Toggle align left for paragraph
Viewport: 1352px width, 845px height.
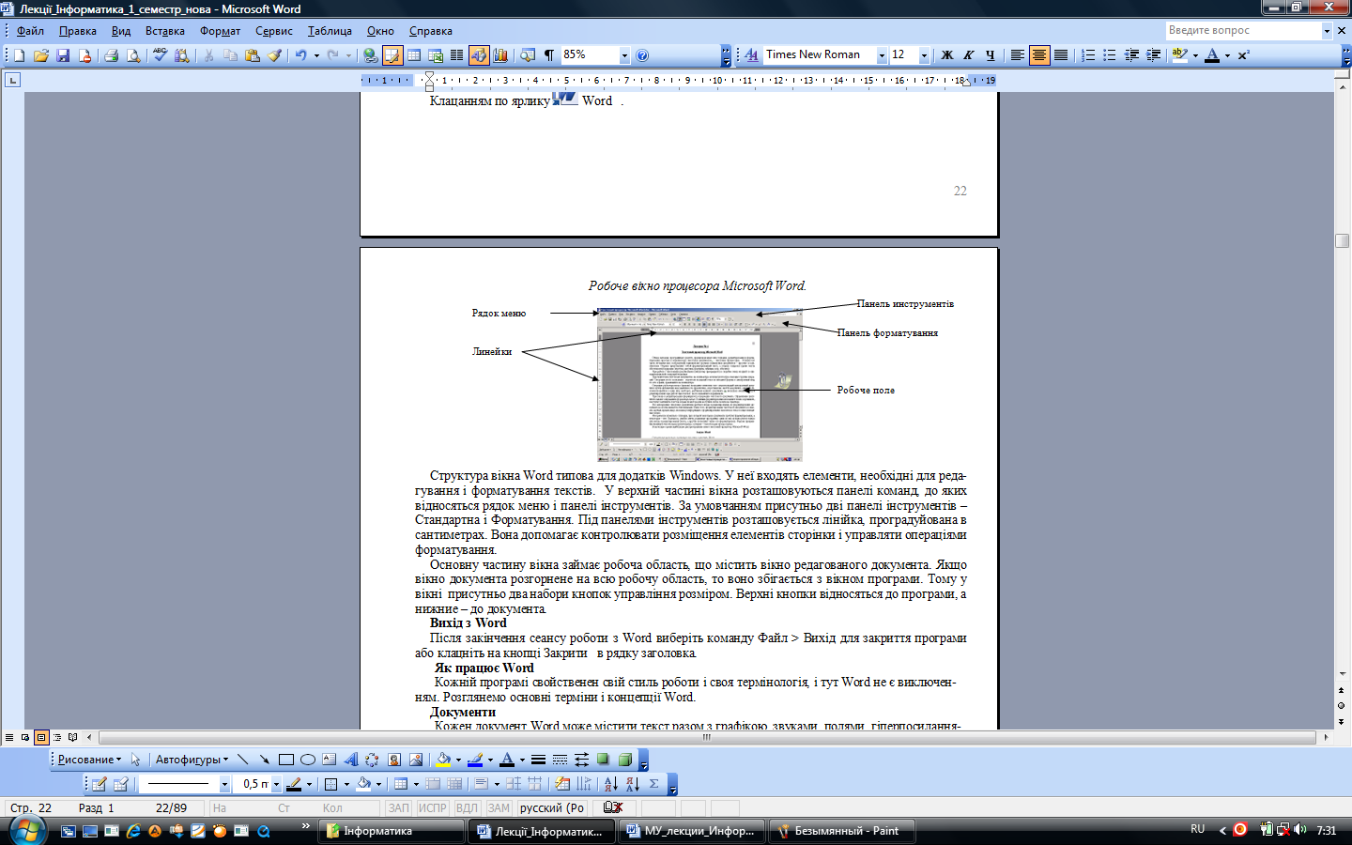pos(1018,55)
